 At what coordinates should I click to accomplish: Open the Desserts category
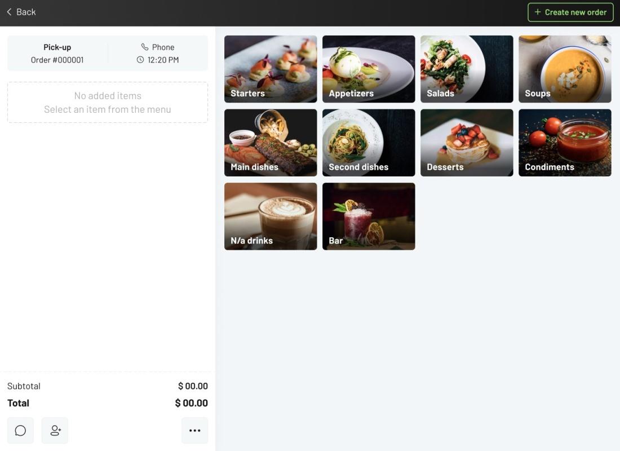467,143
